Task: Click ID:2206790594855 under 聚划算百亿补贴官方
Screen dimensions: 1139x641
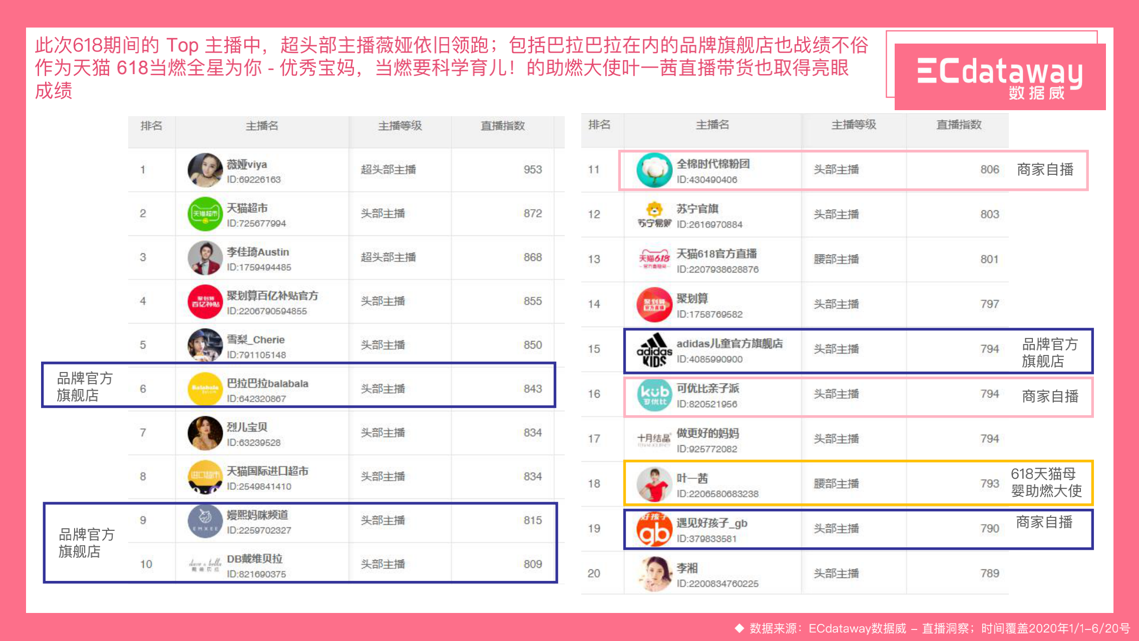Action: pyautogui.click(x=267, y=311)
